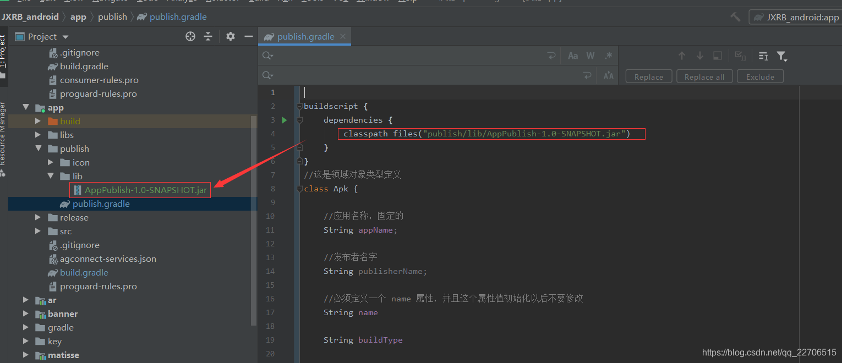This screenshot has width=842, height=363.
Task: Click newline icon in the find field
Action: 551,56
